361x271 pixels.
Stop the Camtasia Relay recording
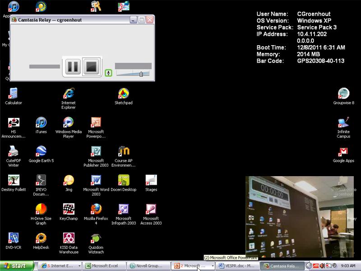pos(92,66)
